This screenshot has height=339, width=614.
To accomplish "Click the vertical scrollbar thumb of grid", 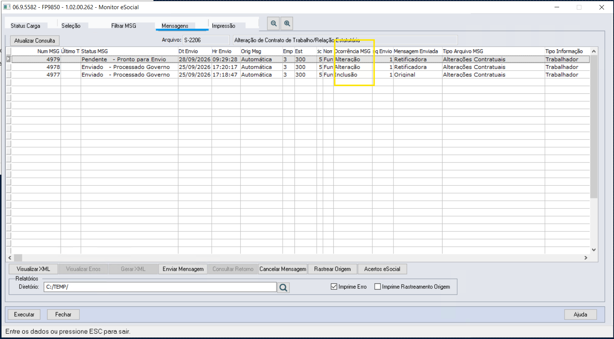I will [x=594, y=126].
